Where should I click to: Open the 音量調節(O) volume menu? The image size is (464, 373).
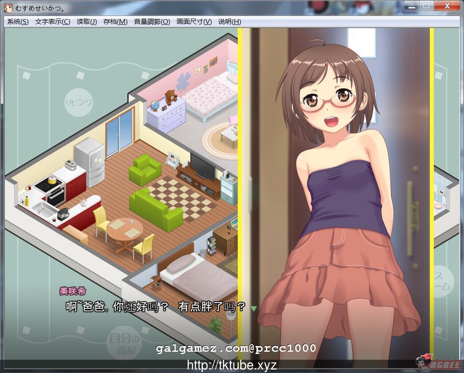[x=152, y=22]
